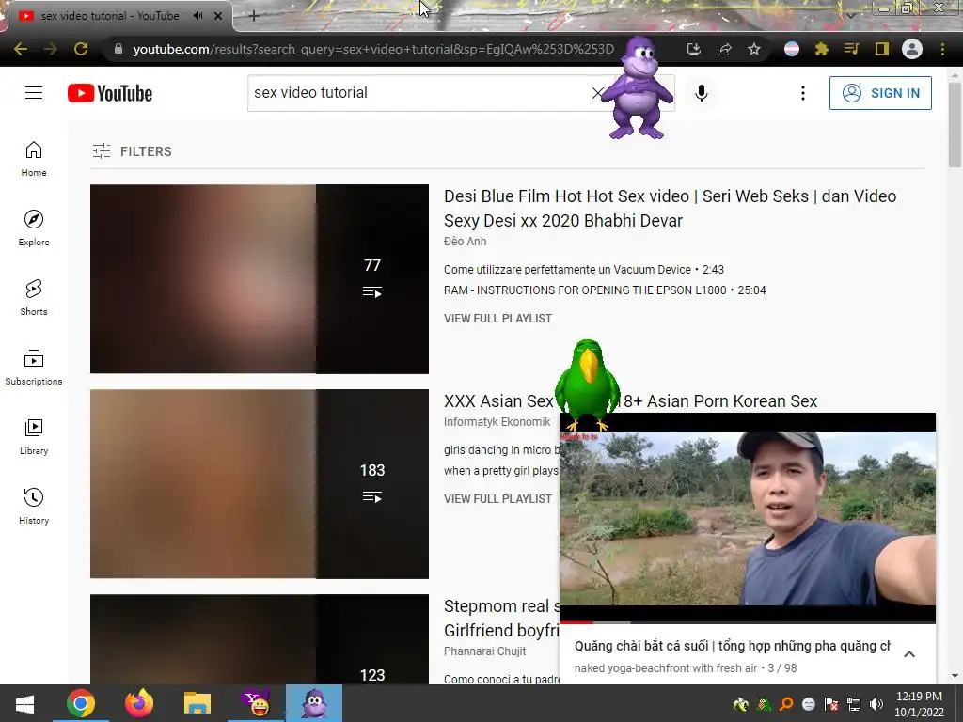Open the Chrome three-dot menu

[942, 49]
